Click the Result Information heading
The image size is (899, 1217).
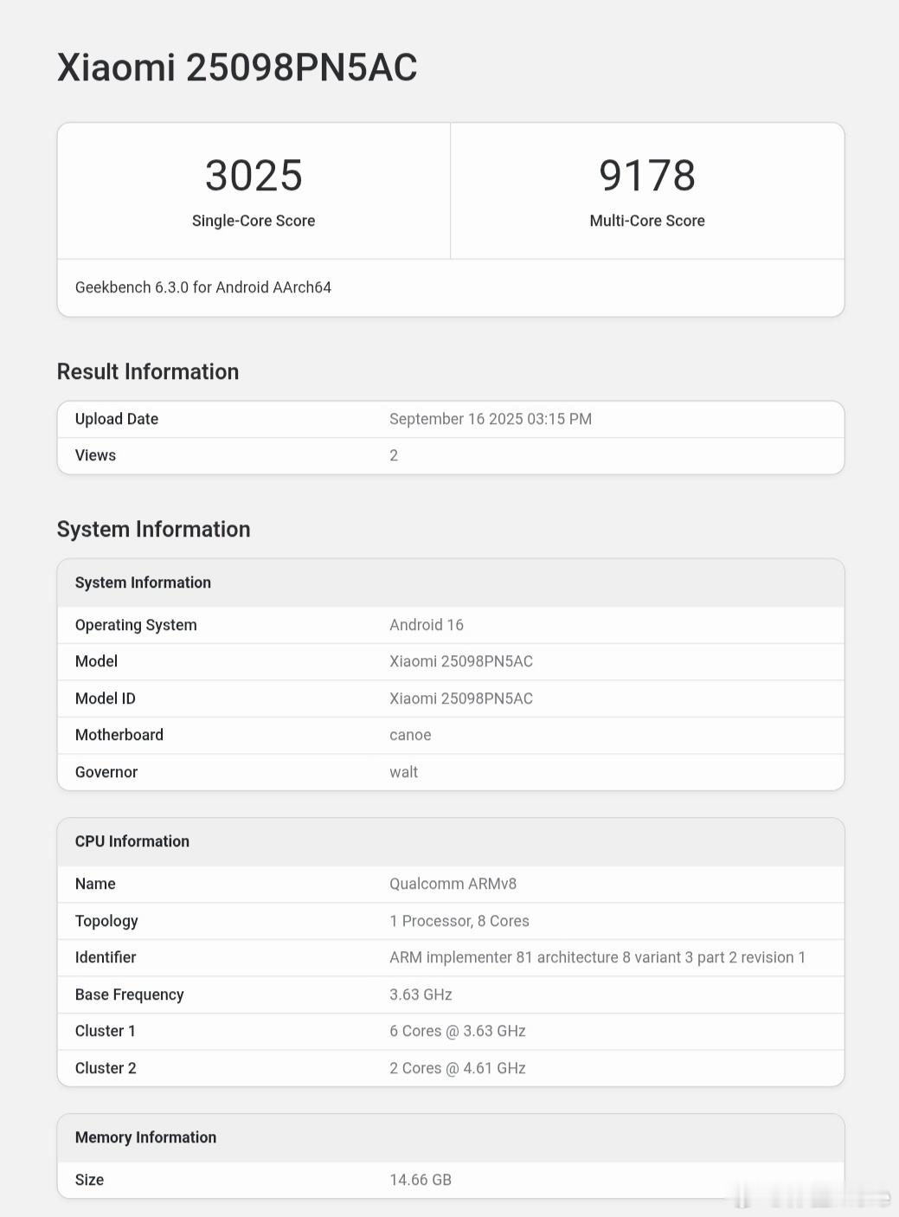[x=148, y=371]
